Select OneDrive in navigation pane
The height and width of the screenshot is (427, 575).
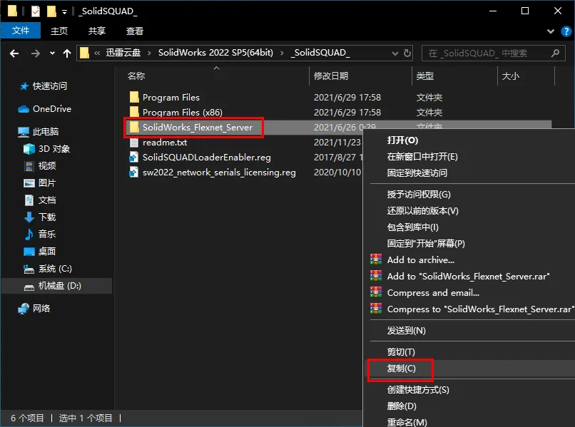(x=51, y=109)
